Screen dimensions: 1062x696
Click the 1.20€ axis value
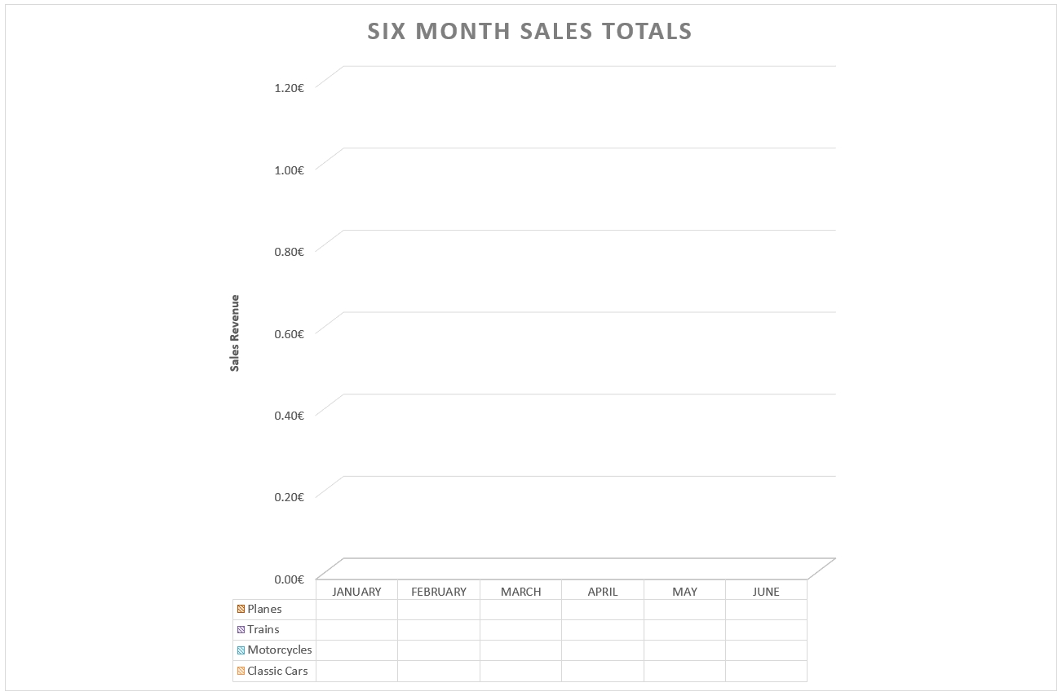tap(289, 87)
